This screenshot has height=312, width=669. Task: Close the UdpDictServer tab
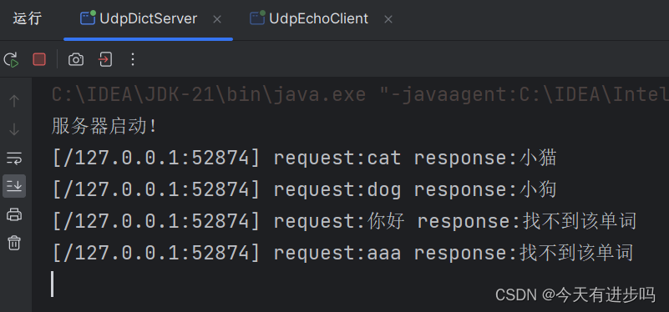click(x=217, y=19)
